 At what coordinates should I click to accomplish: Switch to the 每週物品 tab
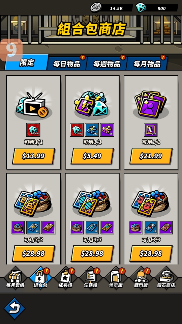coord(107,64)
